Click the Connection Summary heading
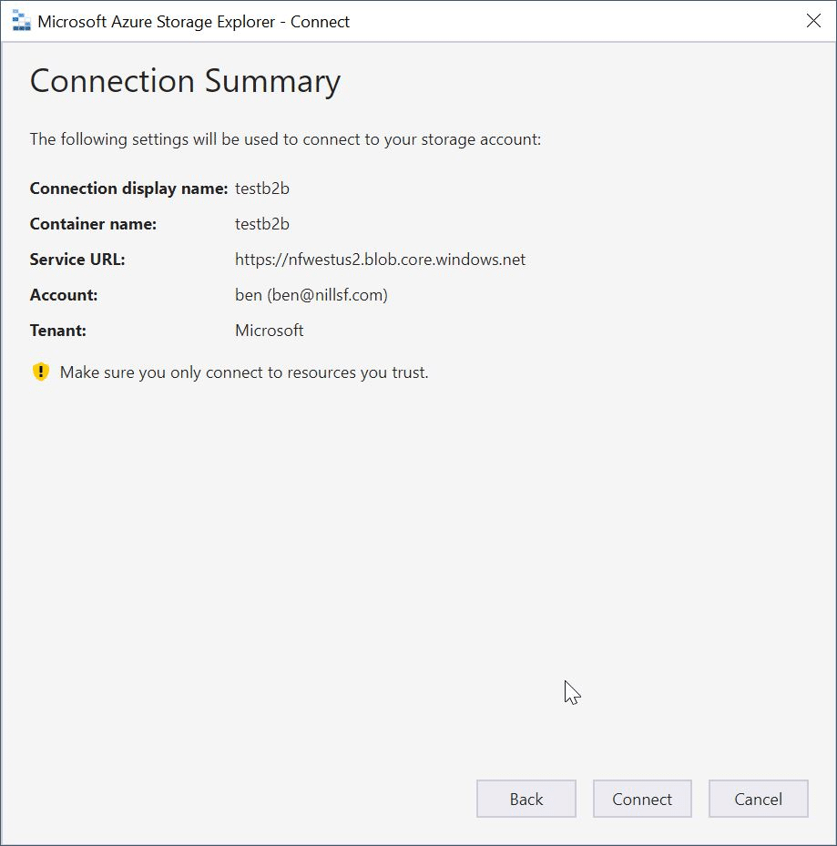The image size is (837, 846). 185,82
